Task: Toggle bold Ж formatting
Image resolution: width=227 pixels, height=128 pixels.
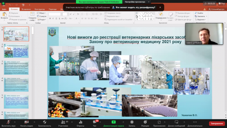Action: pyautogui.click(x=50, y=18)
